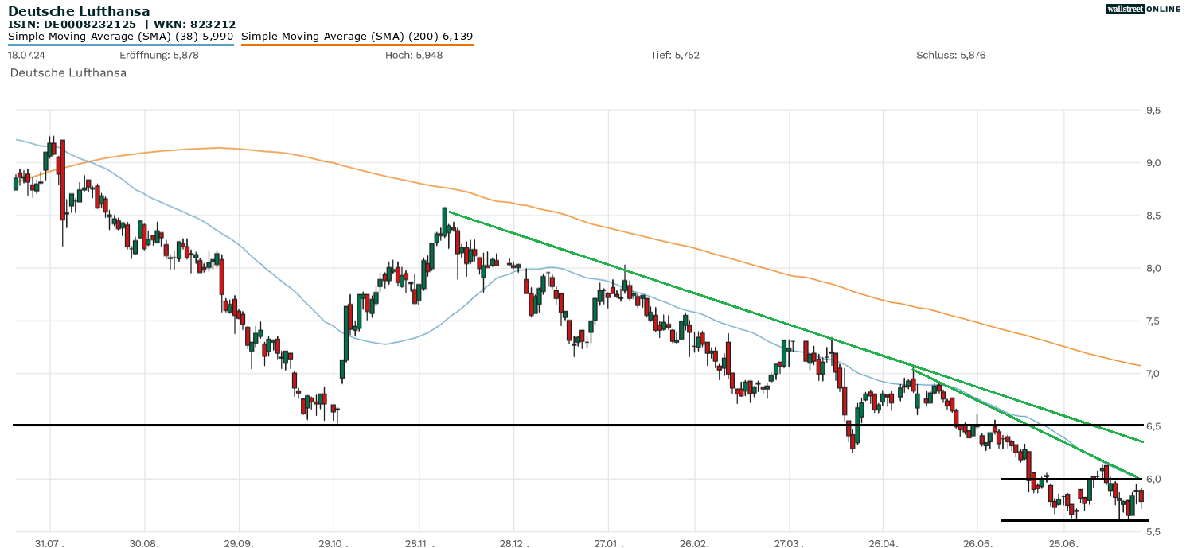Click the wallstreet ONLINE logo
The width and height of the screenshot is (1186, 548).
[1143, 9]
